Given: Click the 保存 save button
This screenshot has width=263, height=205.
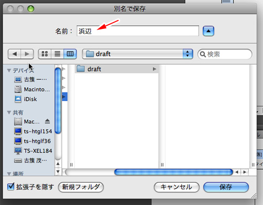Looking at the screenshot, I should pyautogui.click(x=226, y=187).
